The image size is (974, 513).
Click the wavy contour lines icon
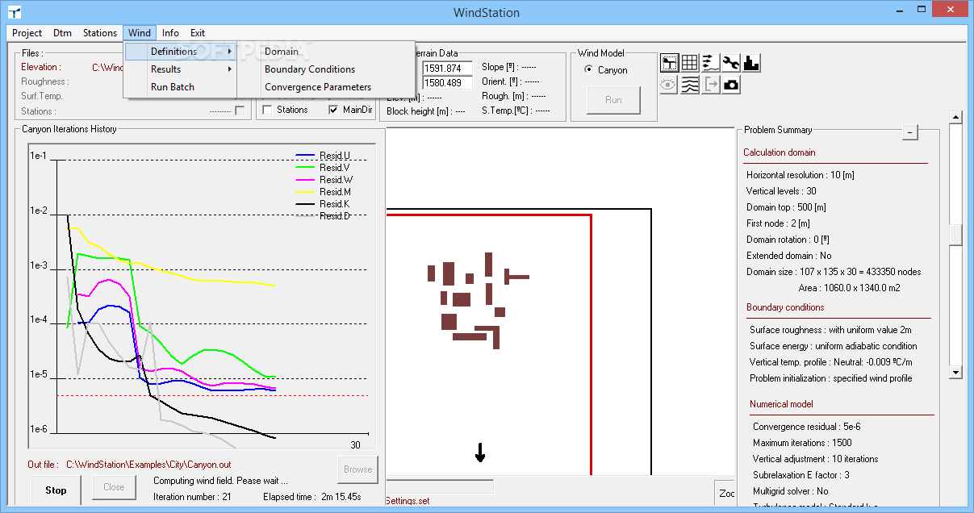coord(690,85)
